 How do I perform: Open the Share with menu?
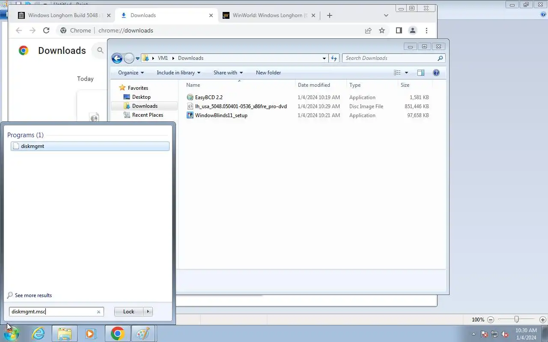click(x=228, y=73)
